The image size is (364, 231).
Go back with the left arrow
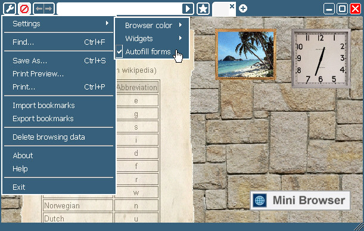click(x=39, y=9)
